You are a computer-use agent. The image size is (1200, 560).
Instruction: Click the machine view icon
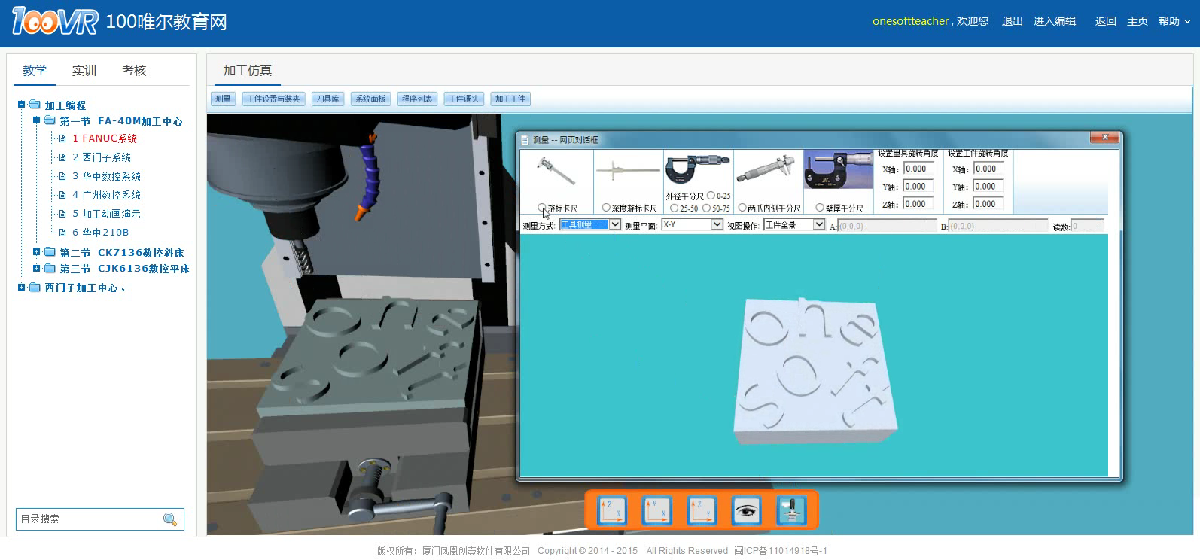click(x=790, y=511)
